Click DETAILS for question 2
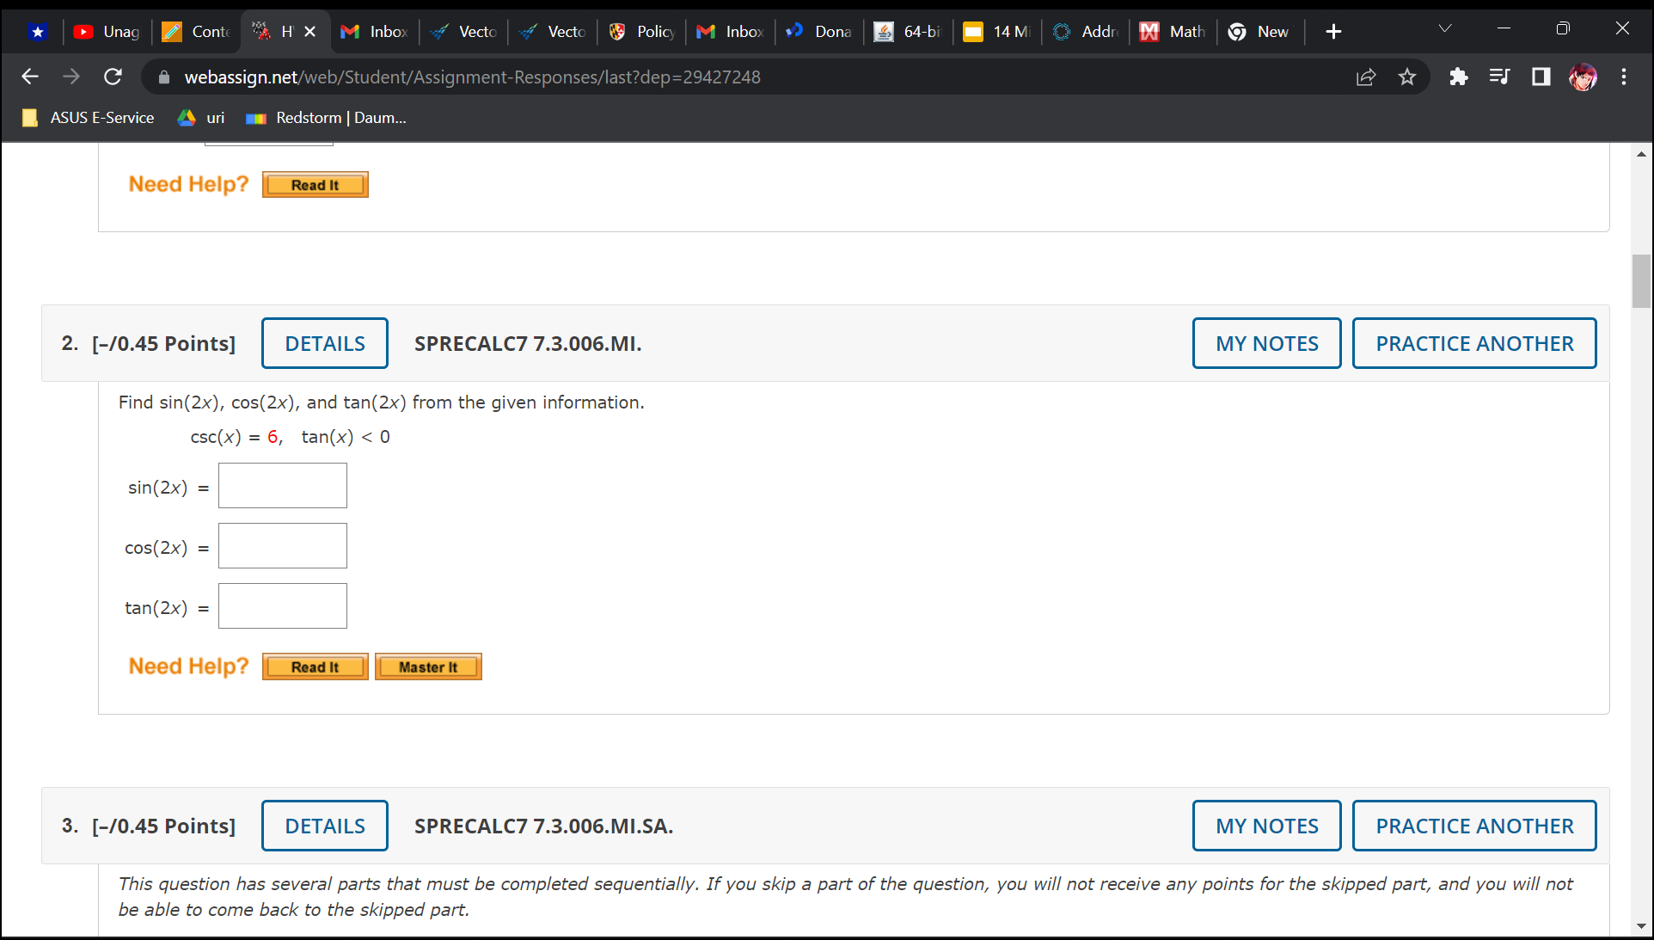The height and width of the screenshot is (940, 1654). 325,343
